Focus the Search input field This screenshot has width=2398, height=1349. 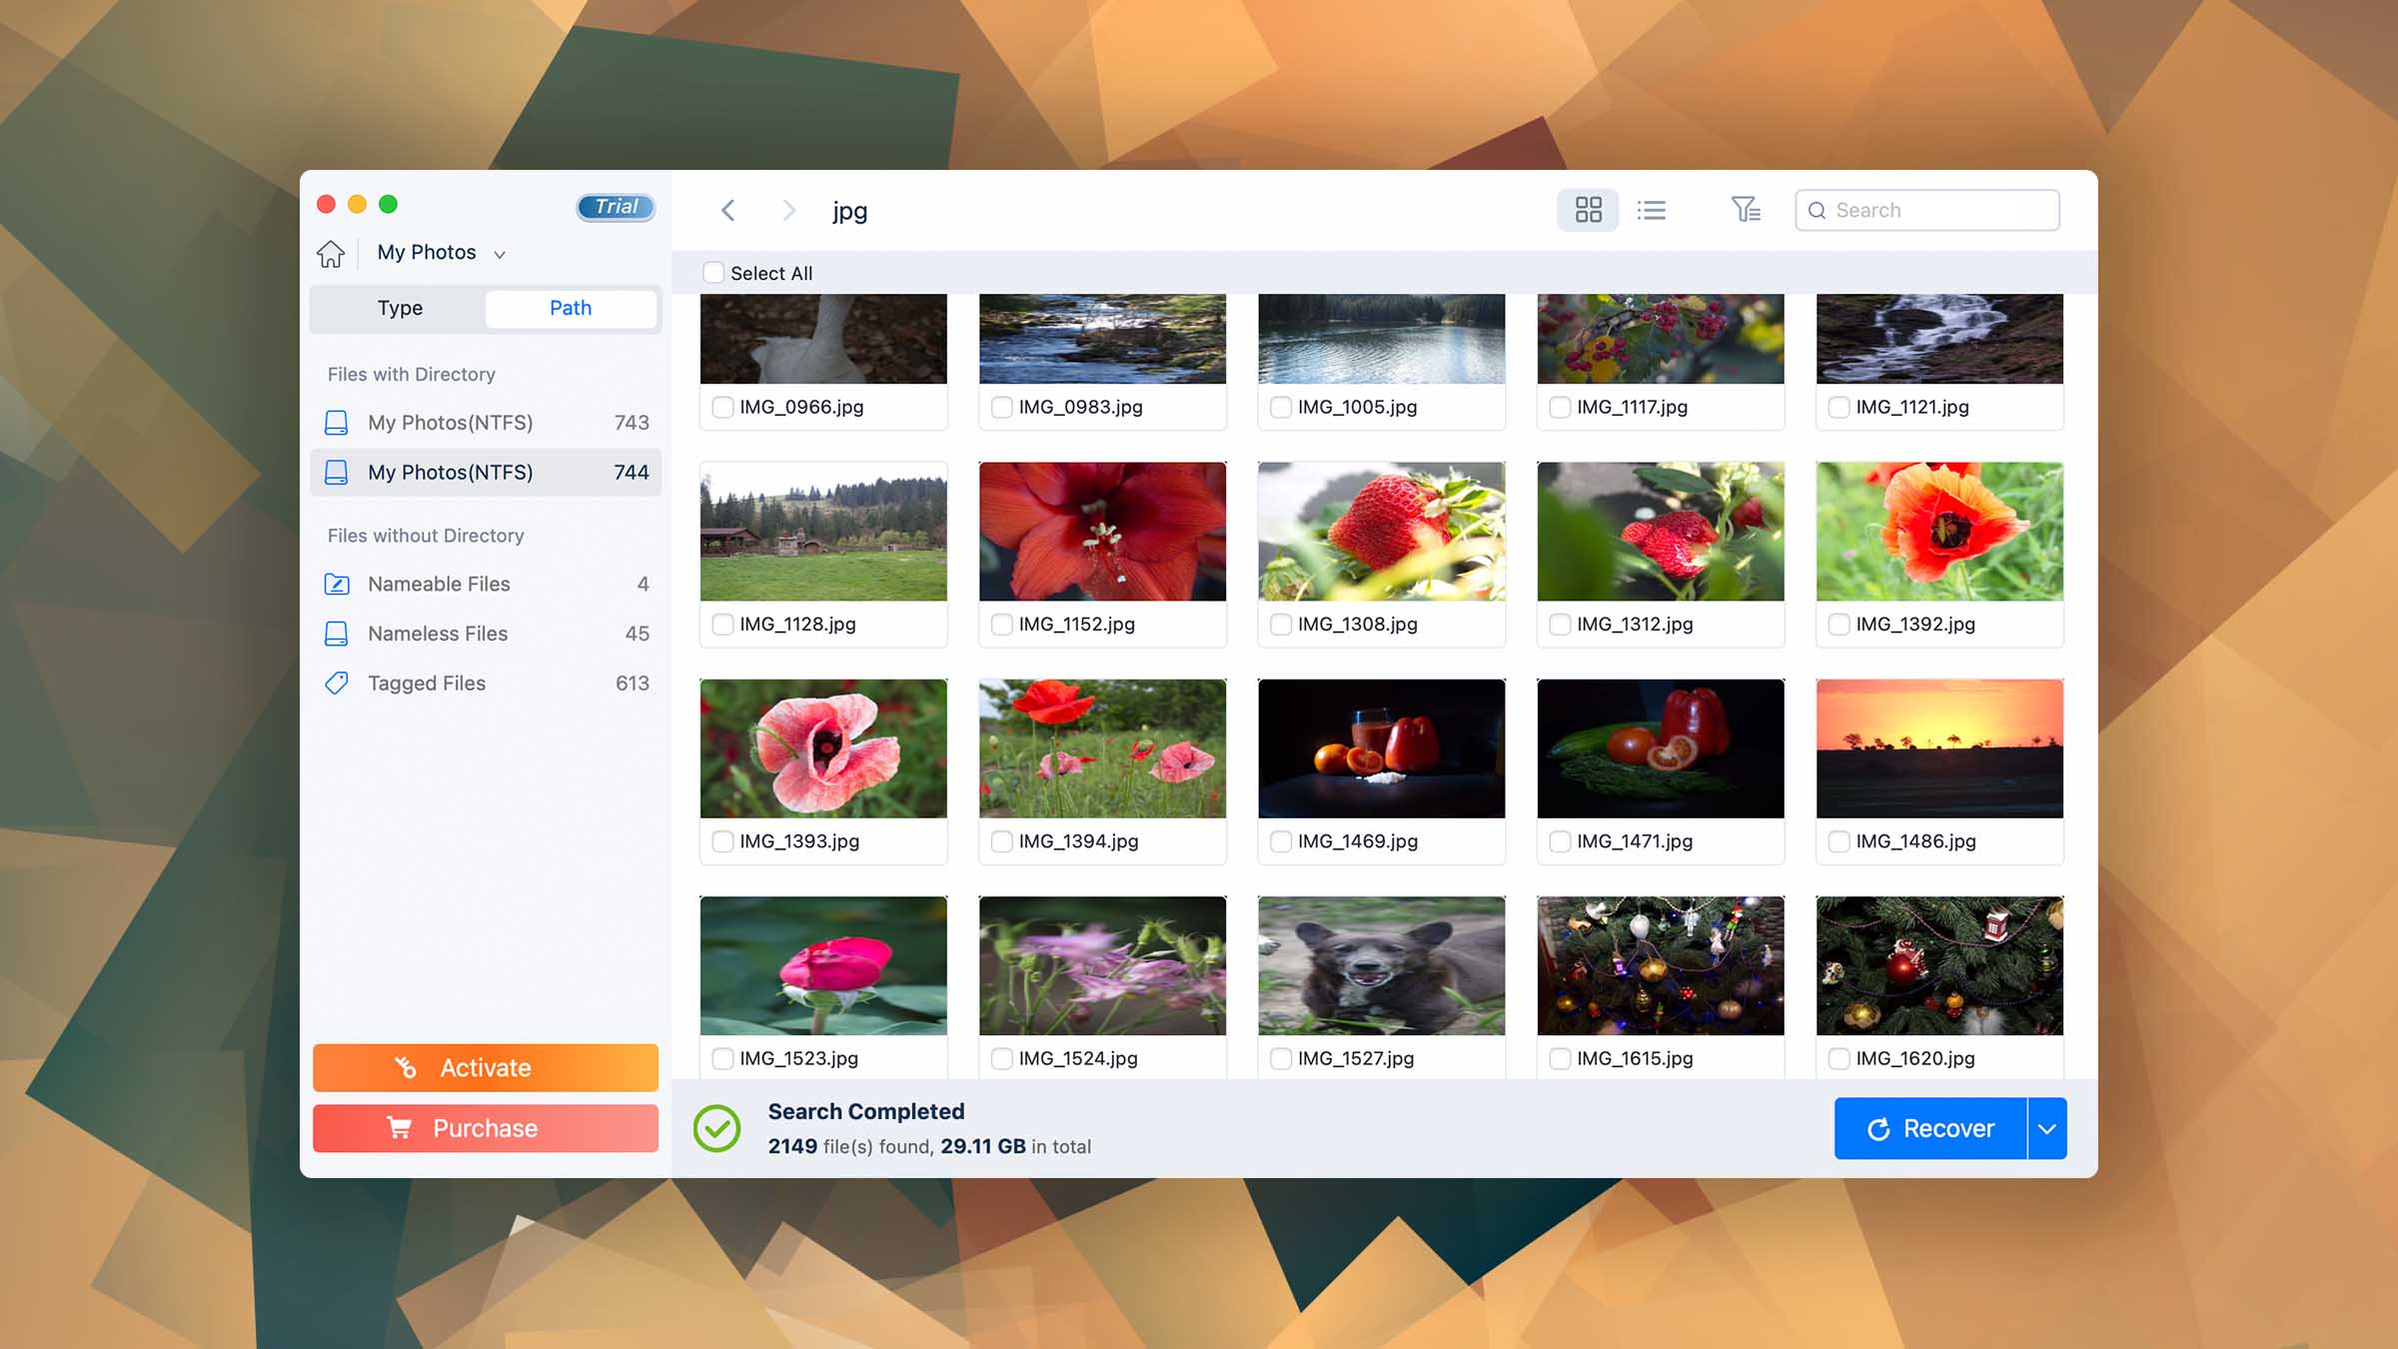1927,210
